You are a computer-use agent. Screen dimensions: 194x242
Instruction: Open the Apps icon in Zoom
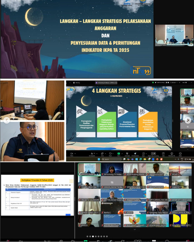144,154
